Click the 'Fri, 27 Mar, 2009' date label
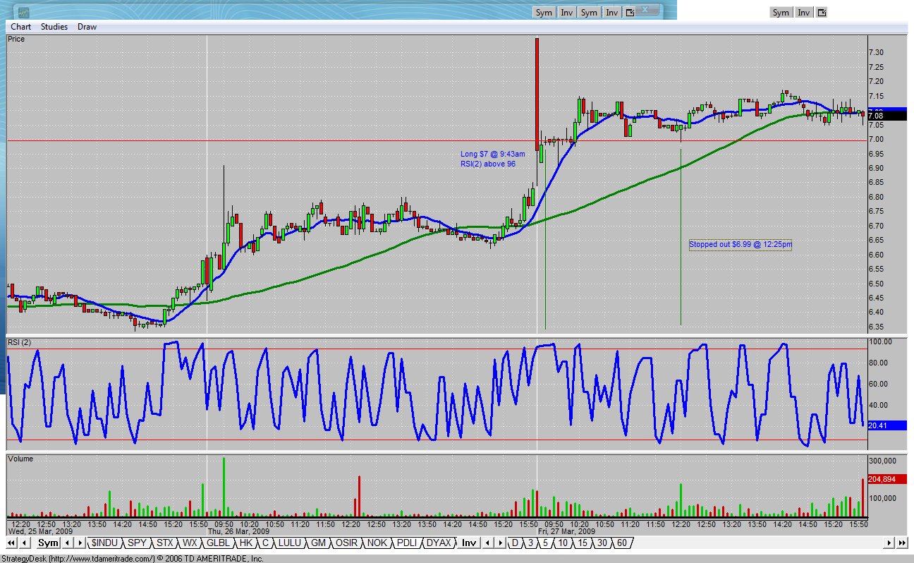 tap(566, 531)
